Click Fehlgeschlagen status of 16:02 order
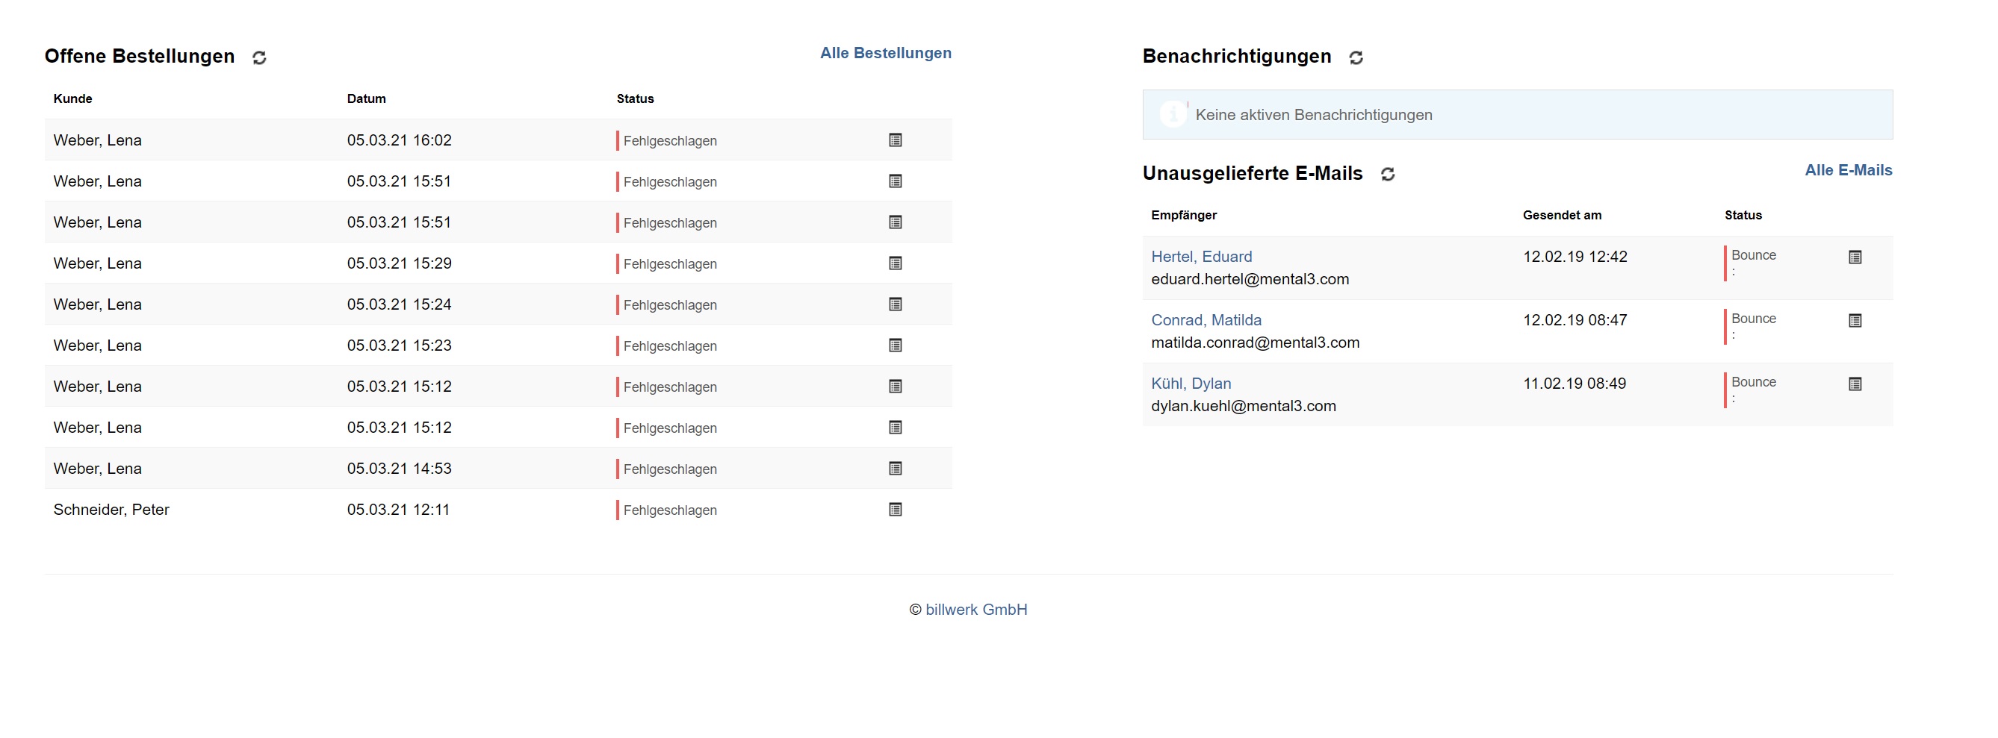The height and width of the screenshot is (738, 1998). (x=670, y=141)
